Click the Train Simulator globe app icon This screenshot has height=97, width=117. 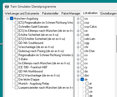[x=7, y=6]
